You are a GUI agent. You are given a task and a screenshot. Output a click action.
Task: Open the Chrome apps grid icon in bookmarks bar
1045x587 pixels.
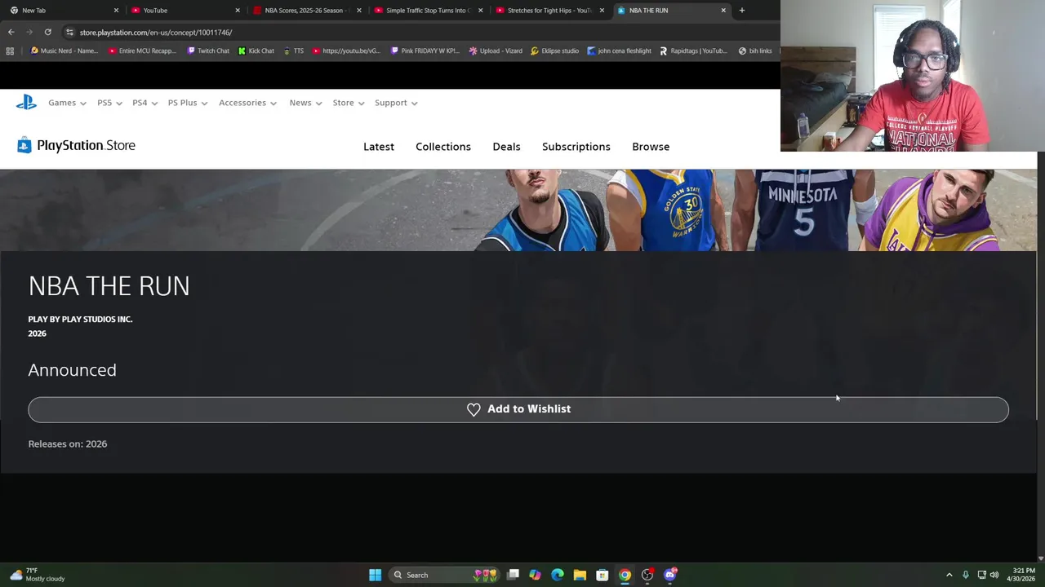point(10,51)
